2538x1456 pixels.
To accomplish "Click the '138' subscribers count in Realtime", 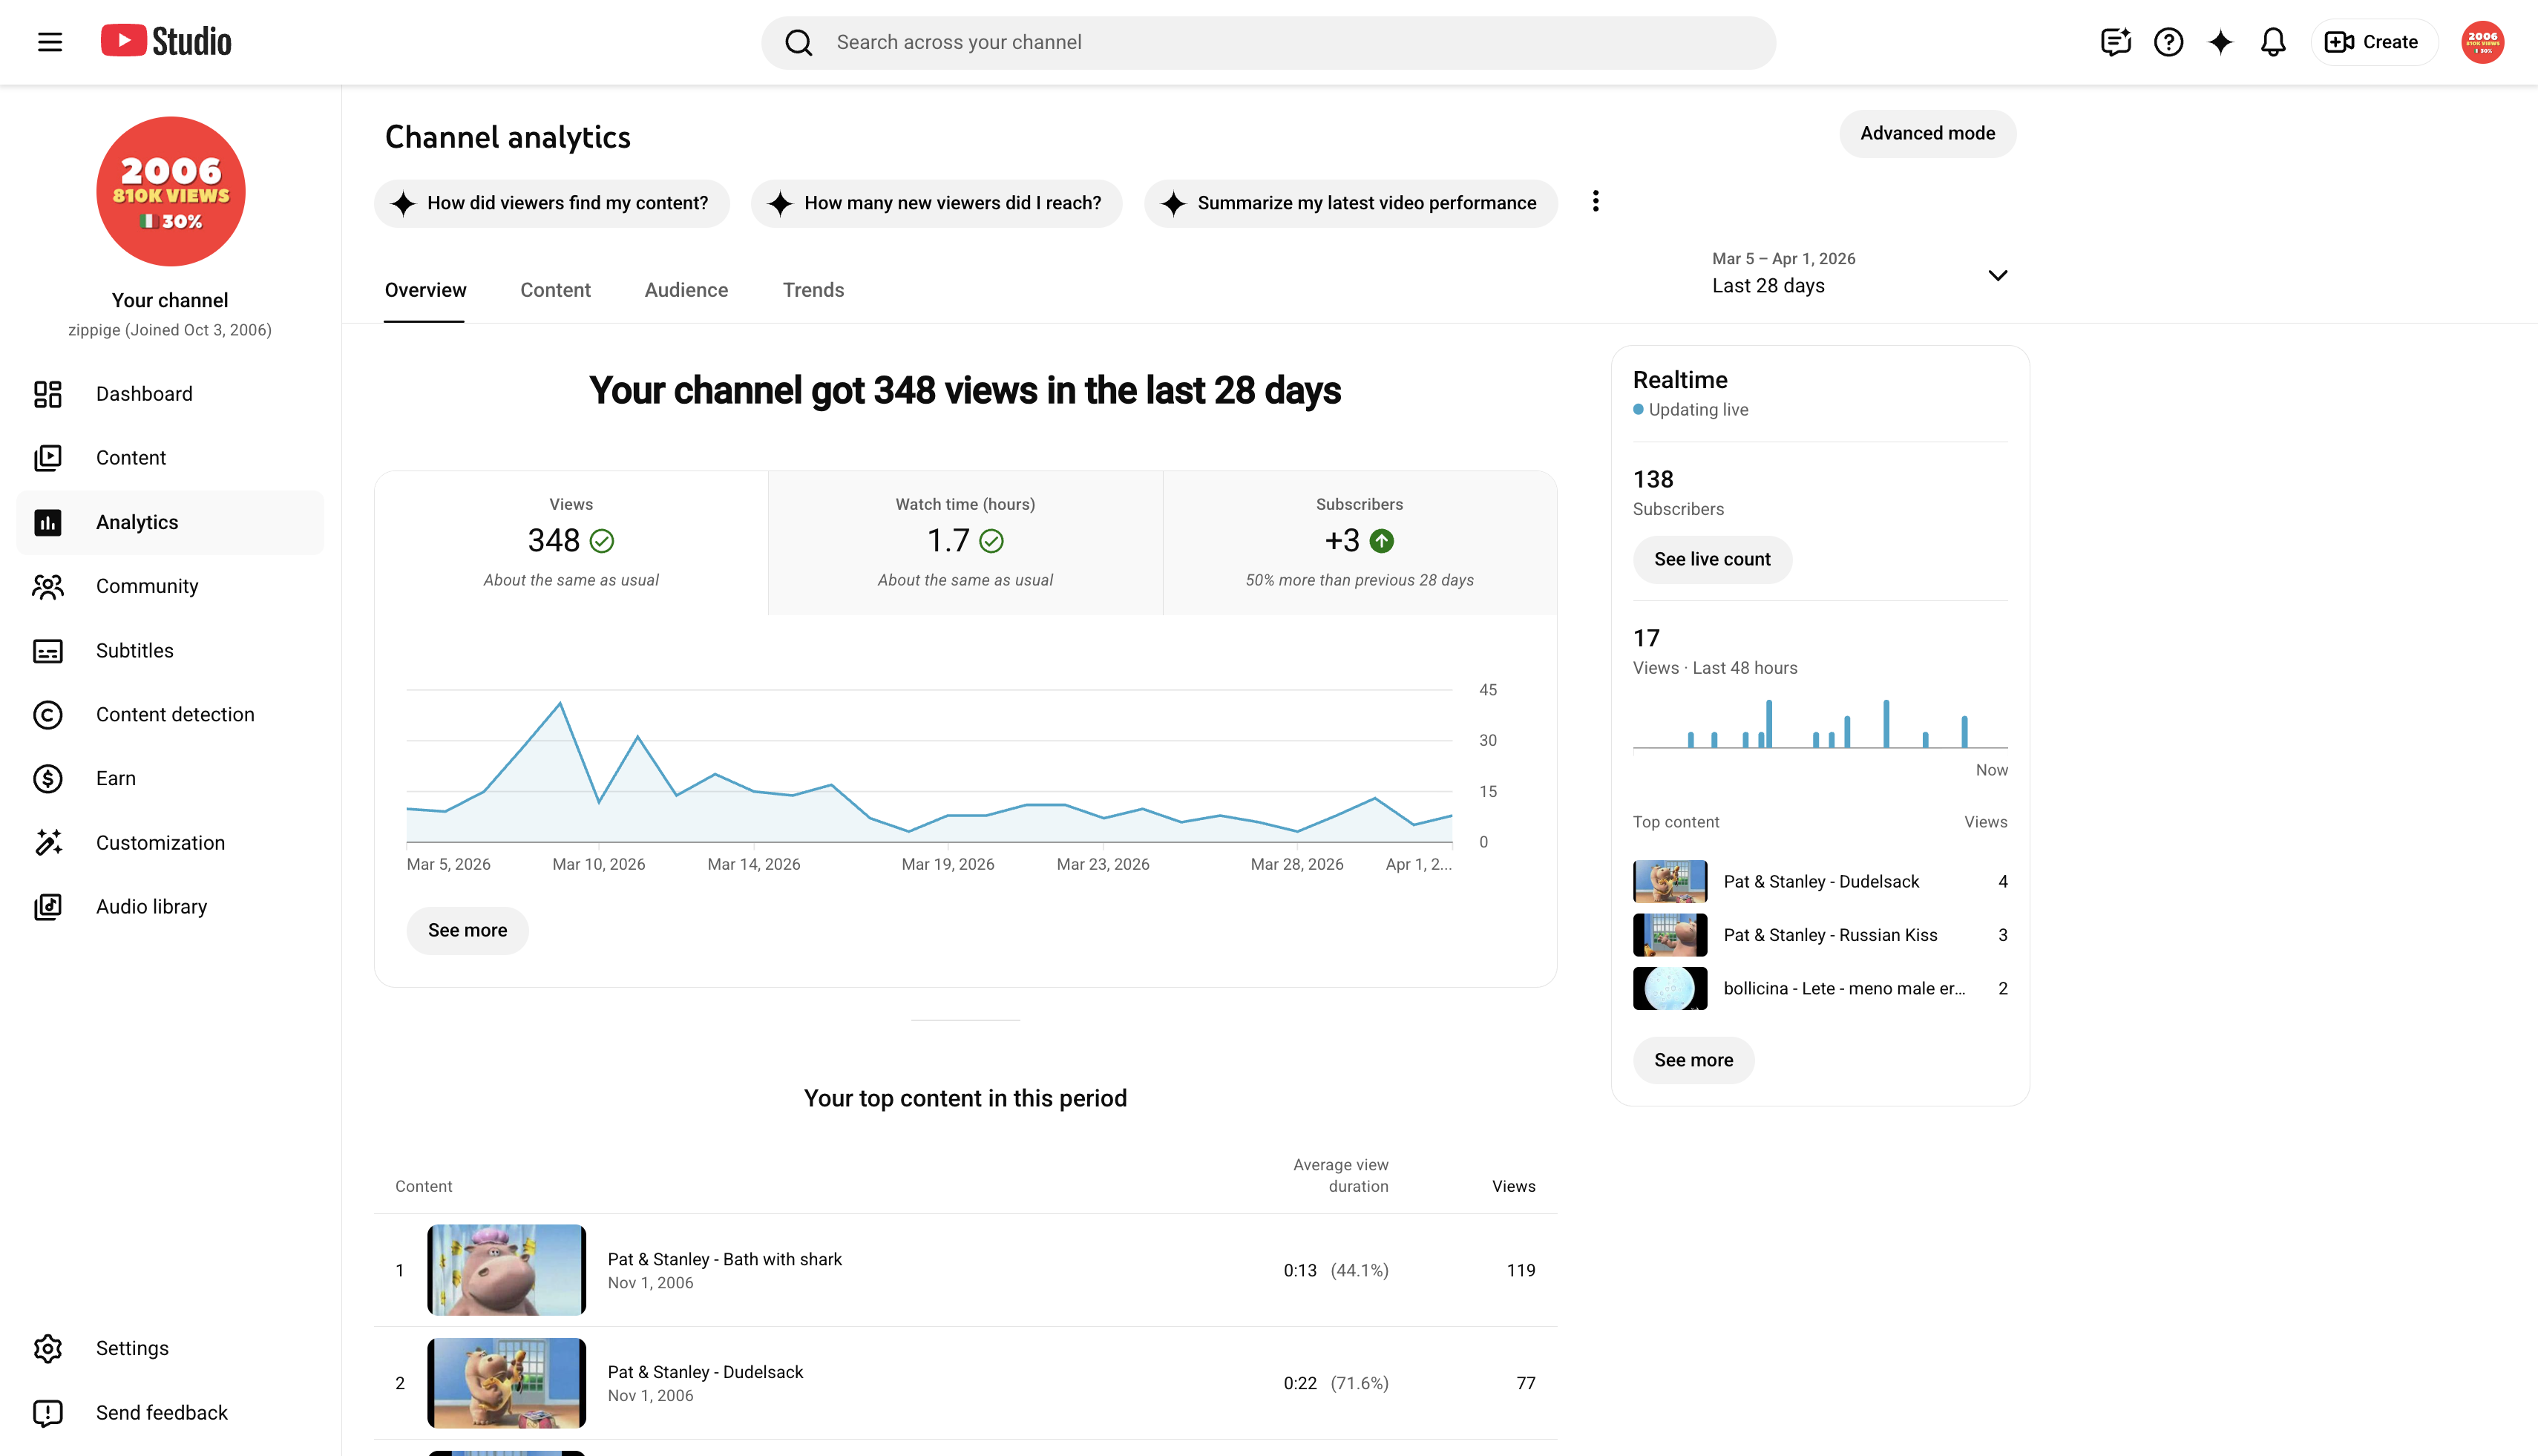I will (1653, 480).
